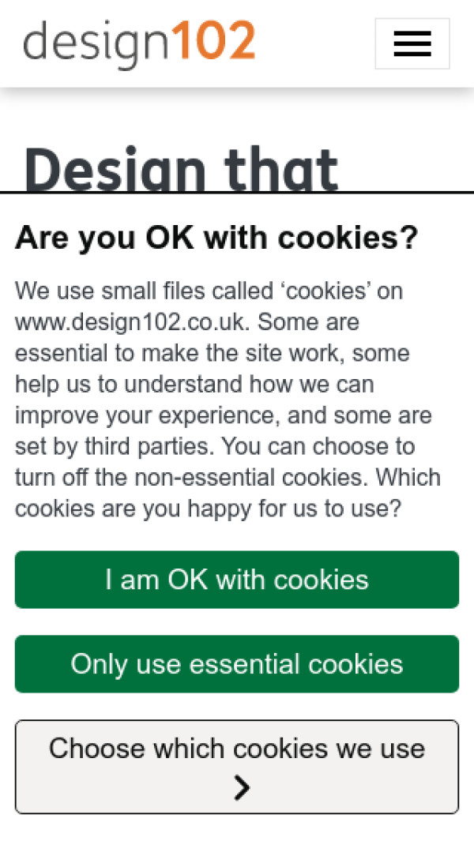Click the divider line above the cookie banner

pyautogui.click(x=237, y=192)
